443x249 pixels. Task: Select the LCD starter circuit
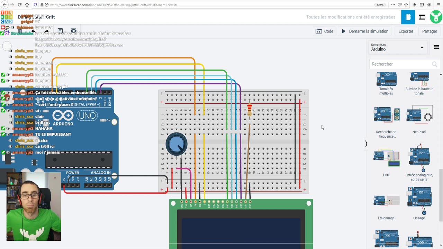pyautogui.click(x=386, y=163)
